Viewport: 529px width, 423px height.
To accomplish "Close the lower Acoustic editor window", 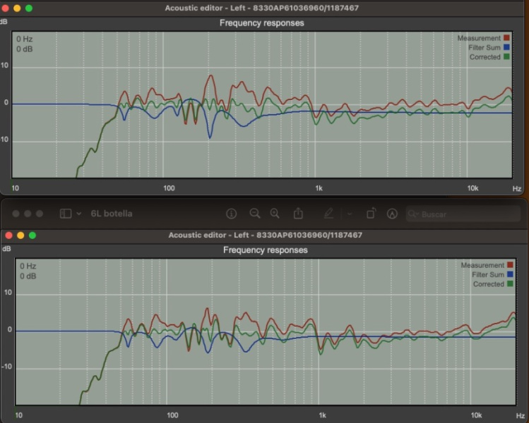I will 9,235.
